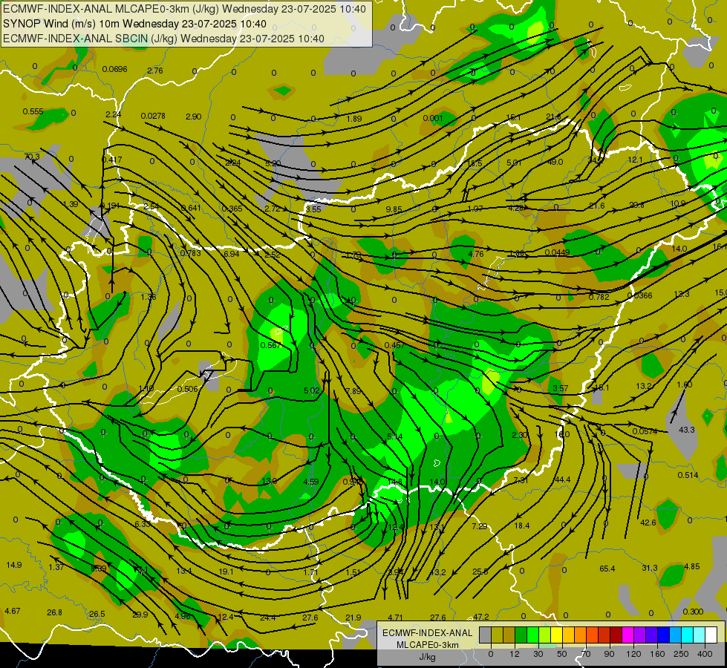Select the map value 49.0

(x=555, y=162)
